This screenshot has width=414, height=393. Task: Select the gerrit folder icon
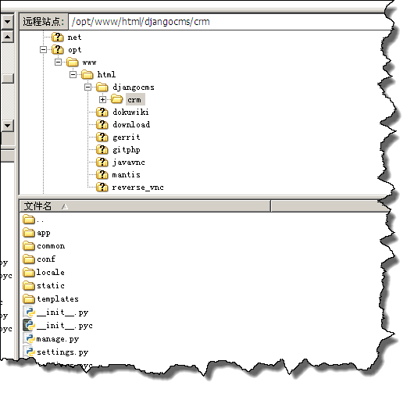(x=102, y=137)
